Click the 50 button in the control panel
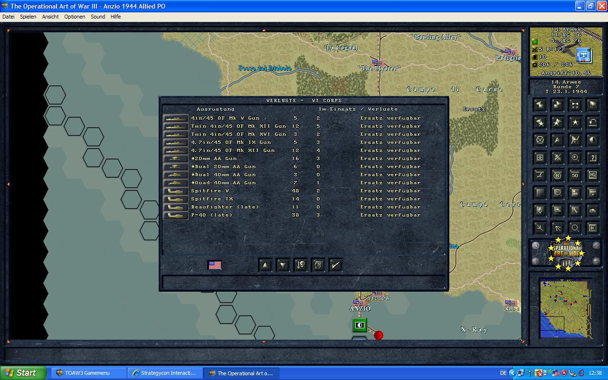This screenshot has width=608, height=380. coord(575,175)
